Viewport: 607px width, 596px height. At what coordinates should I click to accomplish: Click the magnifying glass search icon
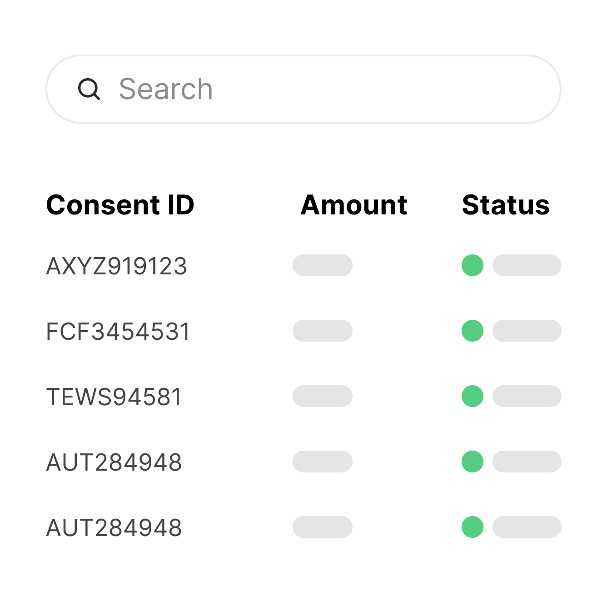point(89,89)
